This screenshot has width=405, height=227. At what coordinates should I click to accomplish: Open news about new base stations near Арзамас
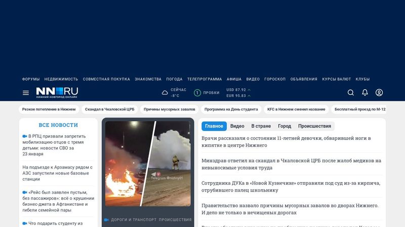57,173
